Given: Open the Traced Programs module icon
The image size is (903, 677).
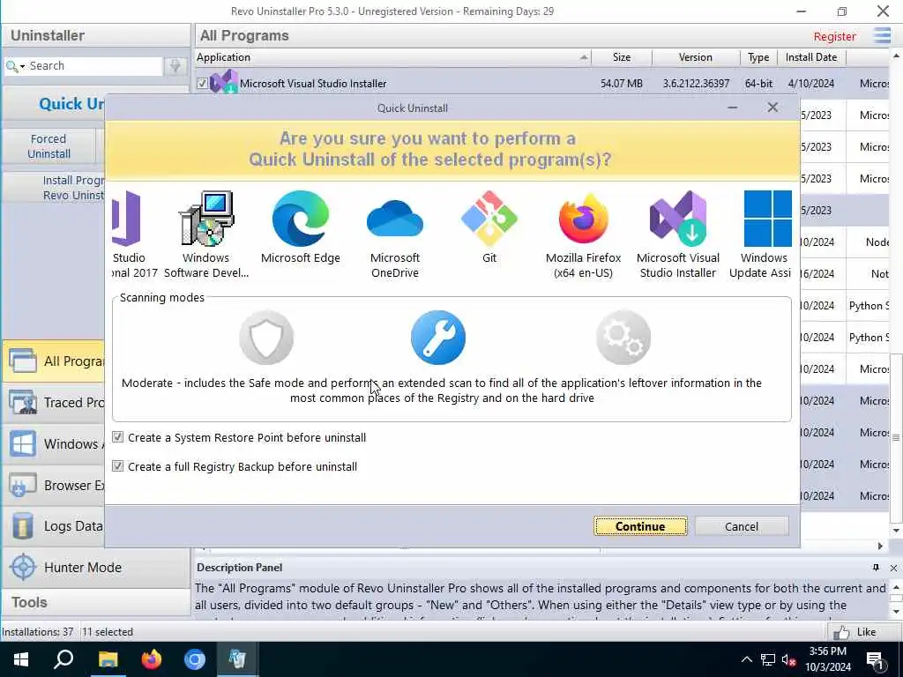Looking at the screenshot, I should (22, 402).
